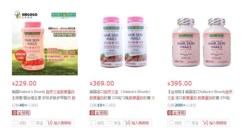Image resolution: width=243 pixels, height=128 pixels.
Task: Open title of 230粒*2瓶 gummies product
Action: click(122, 95)
